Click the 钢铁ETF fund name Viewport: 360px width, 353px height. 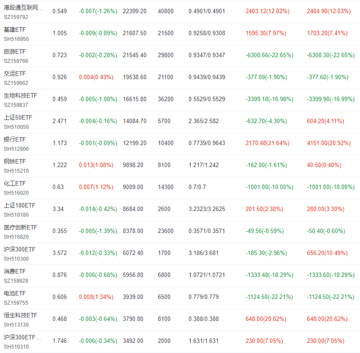[x=15, y=162]
